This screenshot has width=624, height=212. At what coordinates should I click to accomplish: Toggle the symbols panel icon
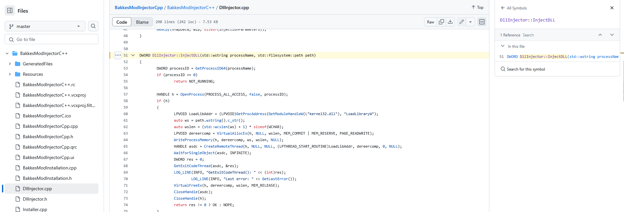pyautogui.click(x=482, y=22)
